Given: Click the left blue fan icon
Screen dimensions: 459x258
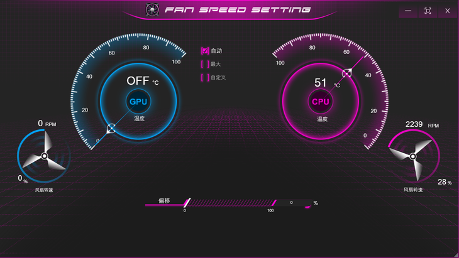Looking at the screenshot, I should (44, 156).
